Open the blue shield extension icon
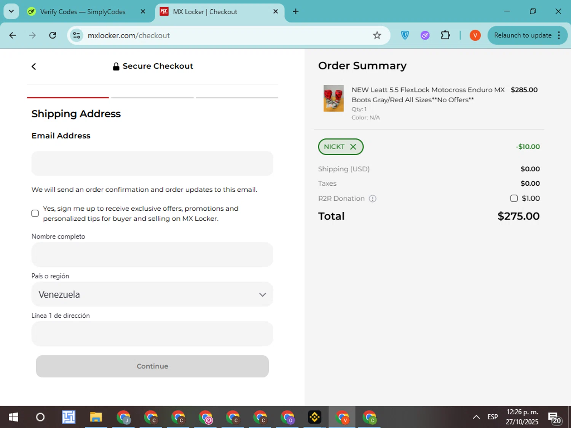The height and width of the screenshot is (428, 571). coord(405,35)
